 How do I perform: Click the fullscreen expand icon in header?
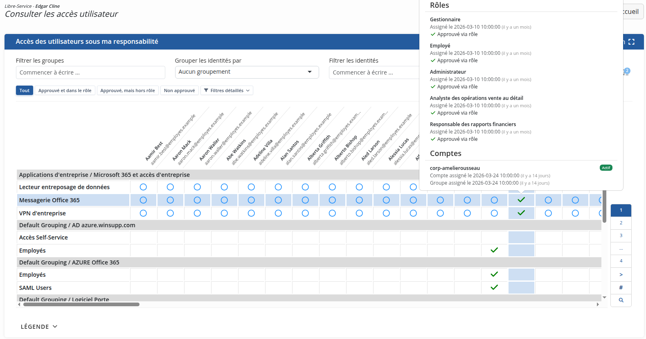631,42
